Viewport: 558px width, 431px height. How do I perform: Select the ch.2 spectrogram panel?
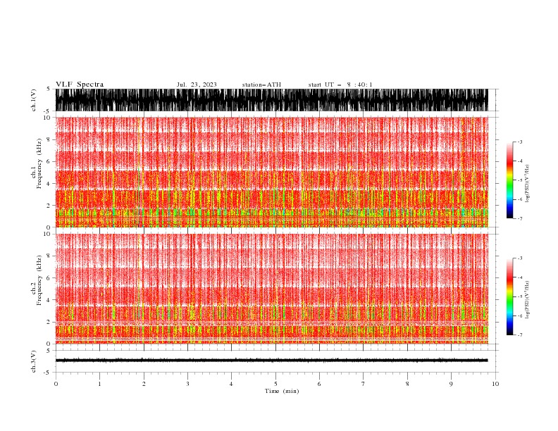(271, 289)
